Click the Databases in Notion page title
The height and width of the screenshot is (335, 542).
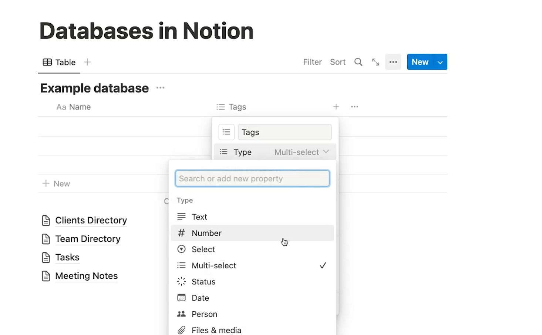147,31
